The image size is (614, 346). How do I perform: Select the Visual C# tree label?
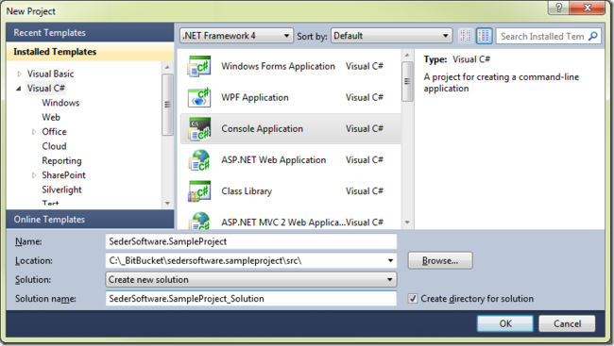46,89
